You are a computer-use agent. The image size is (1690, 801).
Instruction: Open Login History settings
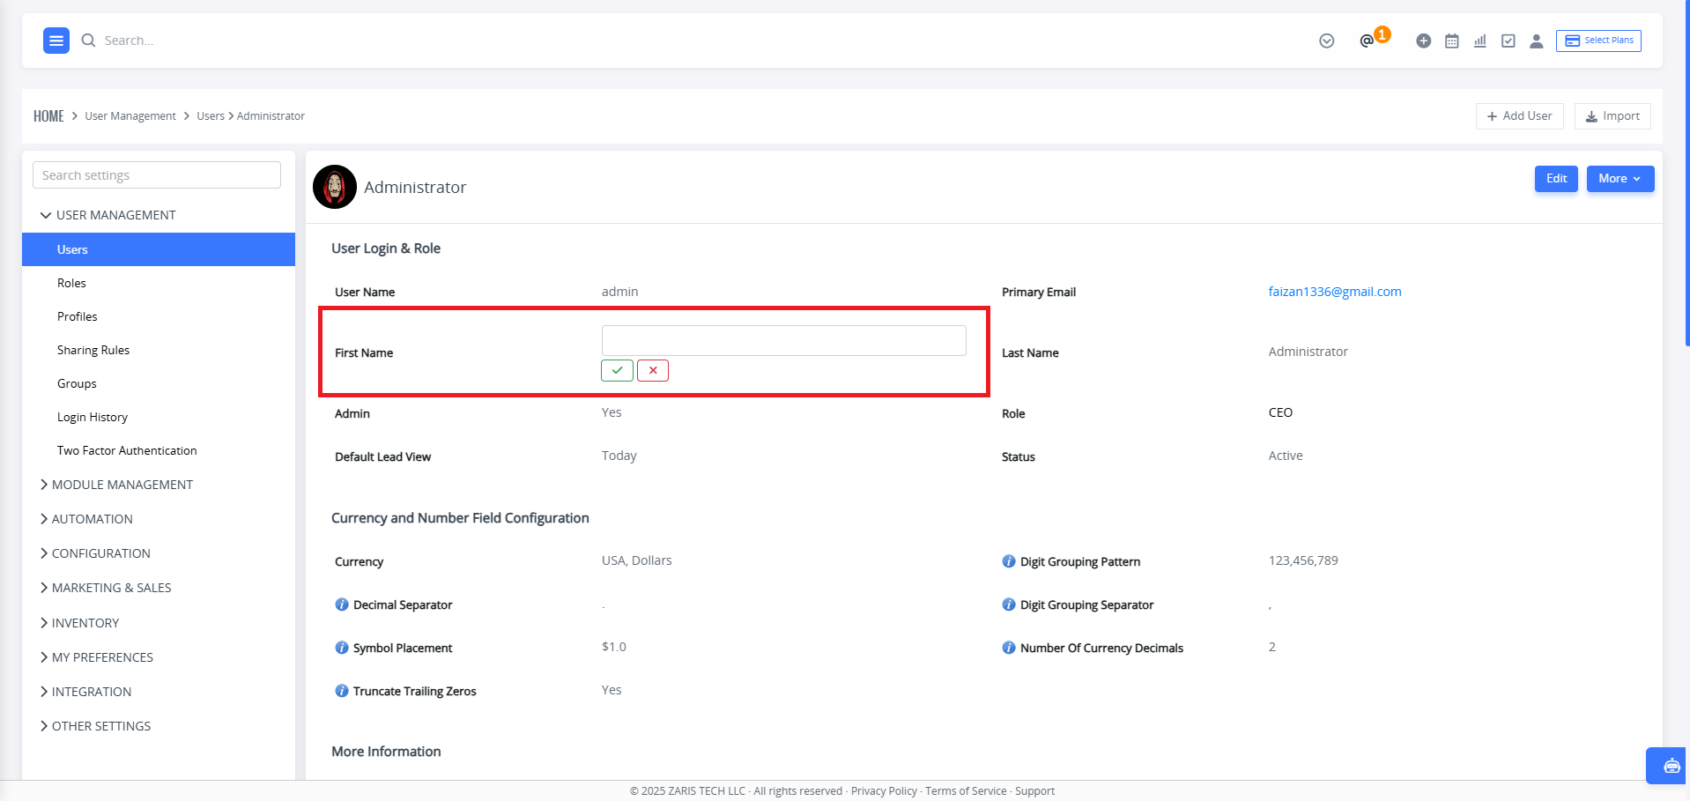(x=93, y=417)
